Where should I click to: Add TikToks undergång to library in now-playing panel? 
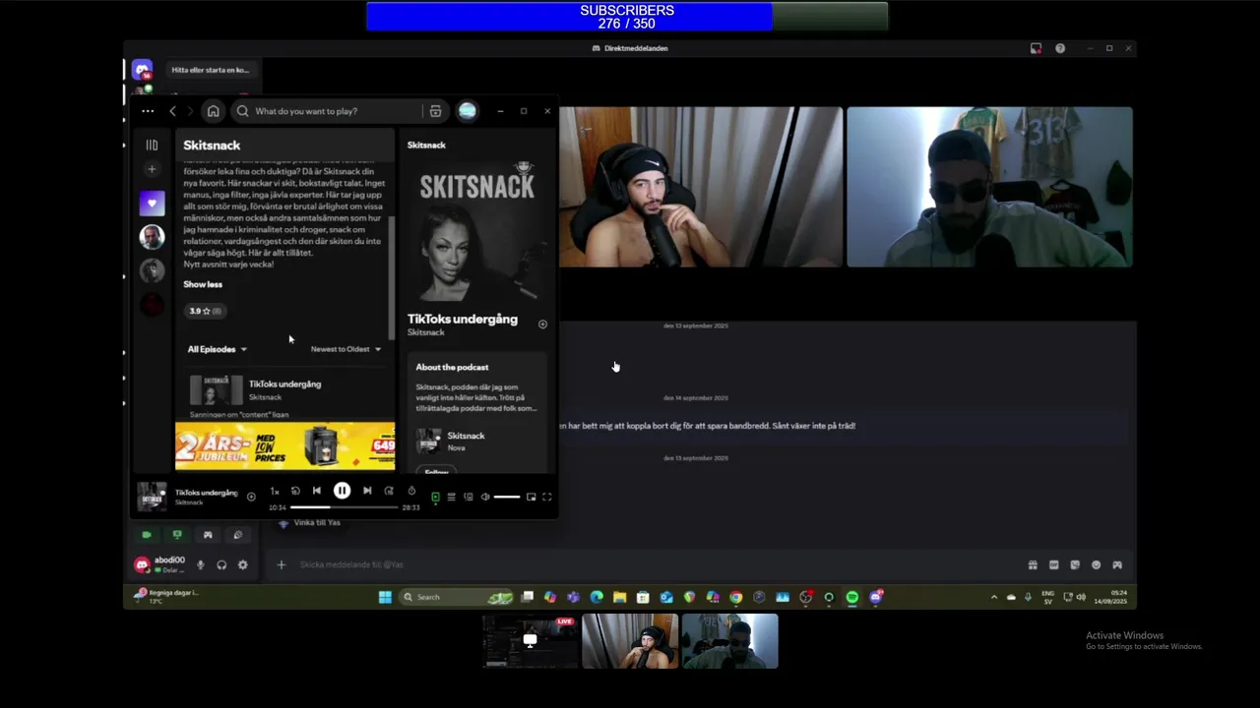coord(542,324)
